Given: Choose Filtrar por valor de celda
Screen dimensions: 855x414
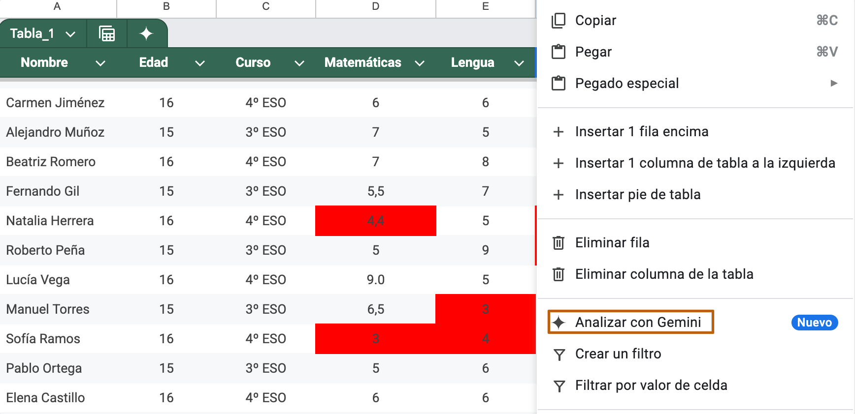Looking at the screenshot, I should coord(651,385).
